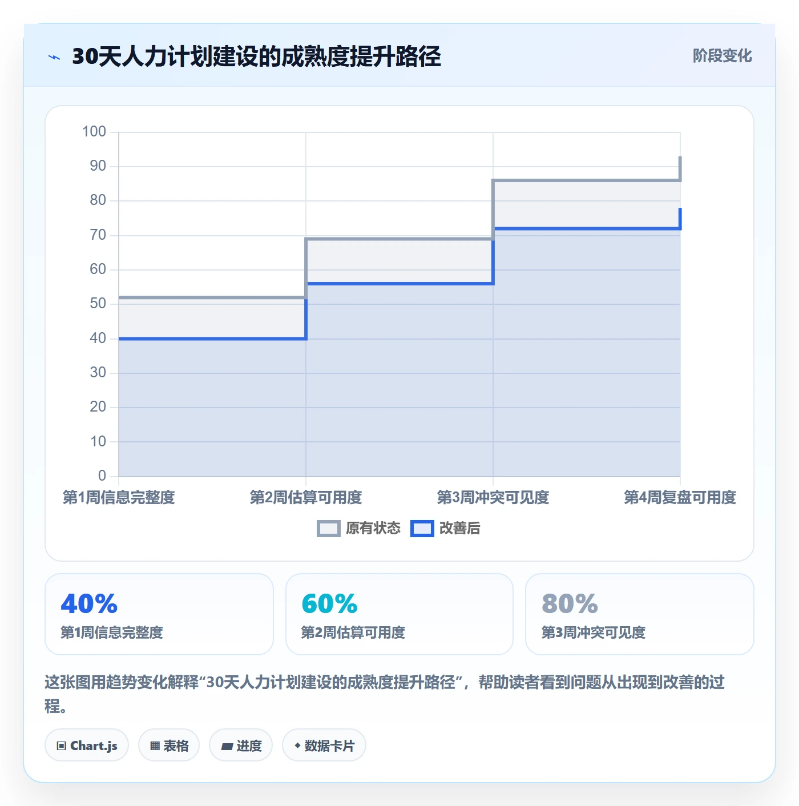Screen dimensions: 799x806
Task: Open the 数据卡片 tag
Action: pyautogui.click(x=324, y=745)
